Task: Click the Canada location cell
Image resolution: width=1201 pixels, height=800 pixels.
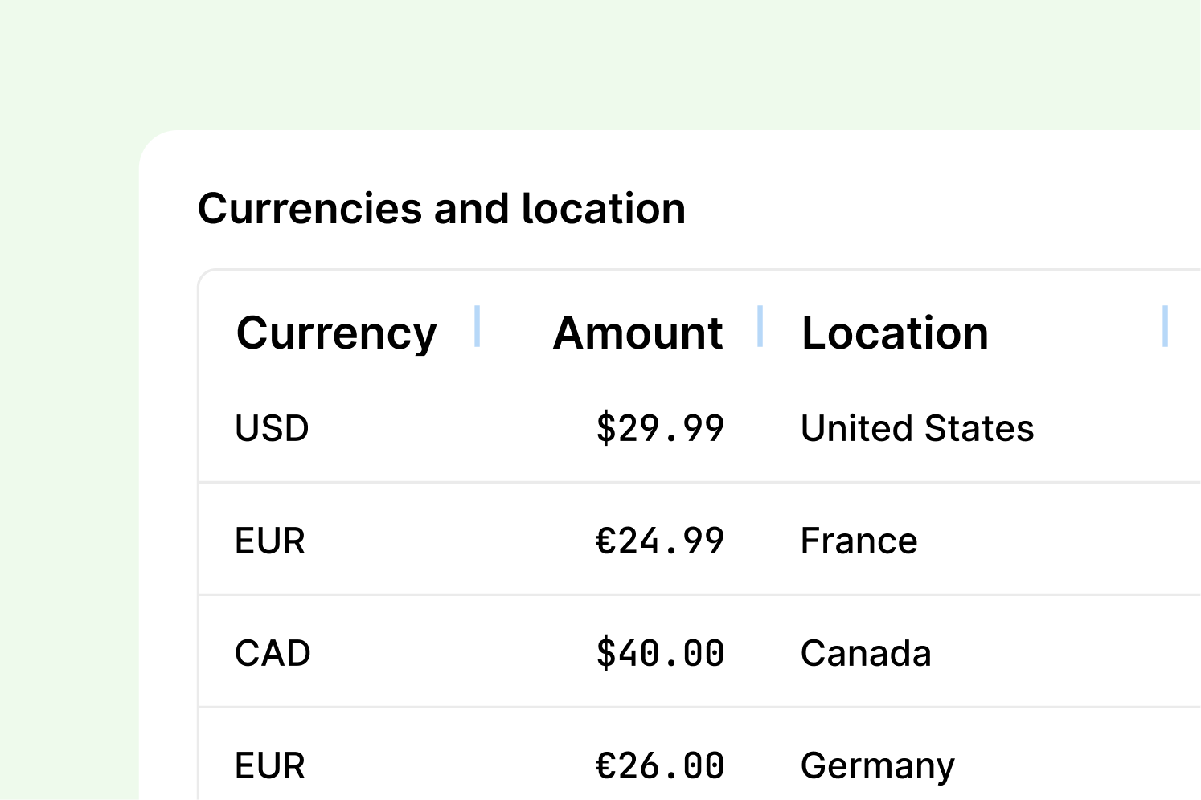Action: [865, 653]
